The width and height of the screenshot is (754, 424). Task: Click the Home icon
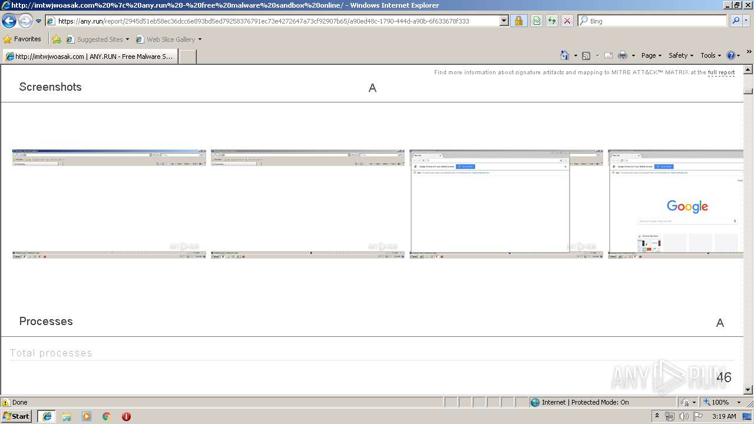click(565, 55)
